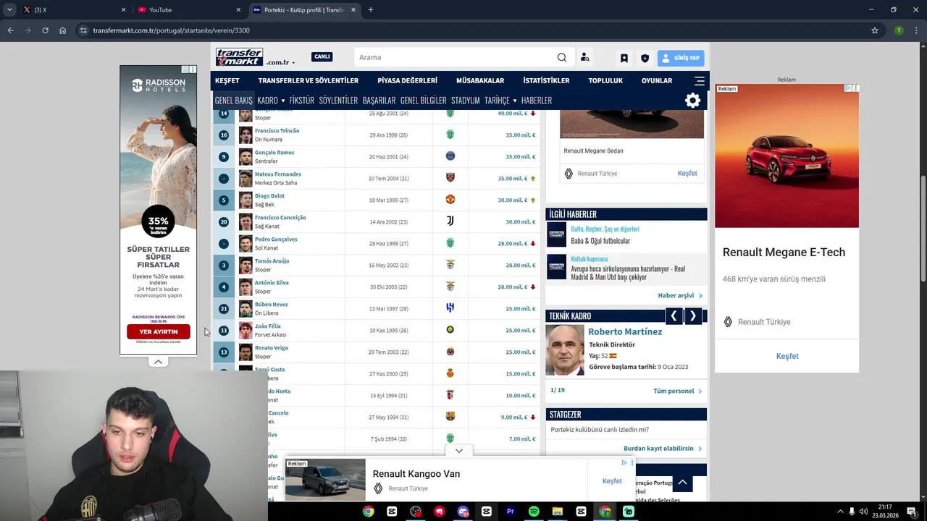Click Renato Veiga market value 25.00 mil. €
This screenshot has width=927, height=521.
pos(521,352)
